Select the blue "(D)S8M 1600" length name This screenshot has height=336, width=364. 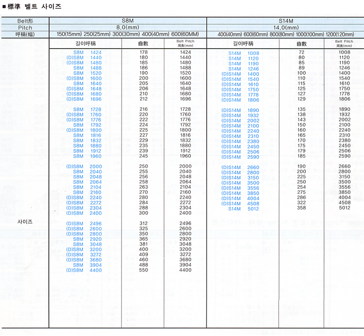[x=84, y=79]
